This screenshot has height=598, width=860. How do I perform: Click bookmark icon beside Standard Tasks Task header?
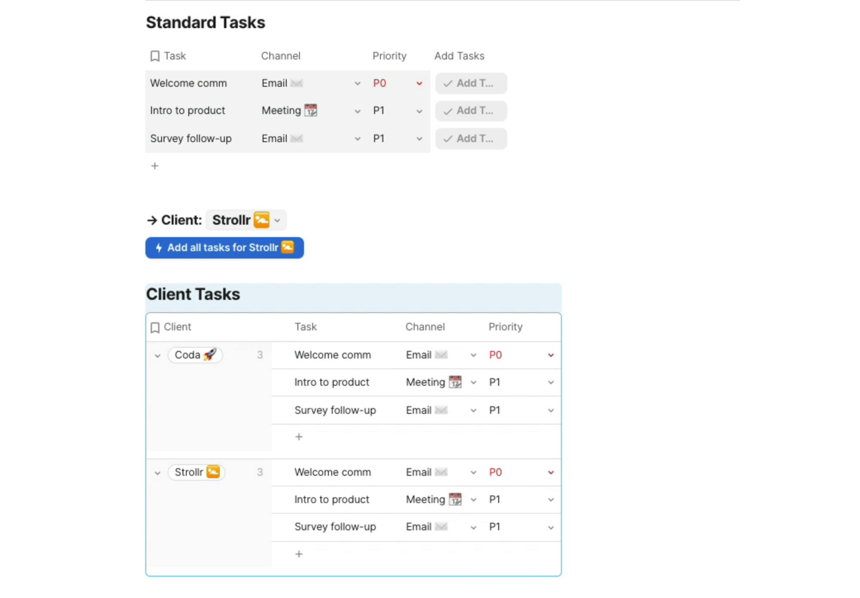(155, 56)
